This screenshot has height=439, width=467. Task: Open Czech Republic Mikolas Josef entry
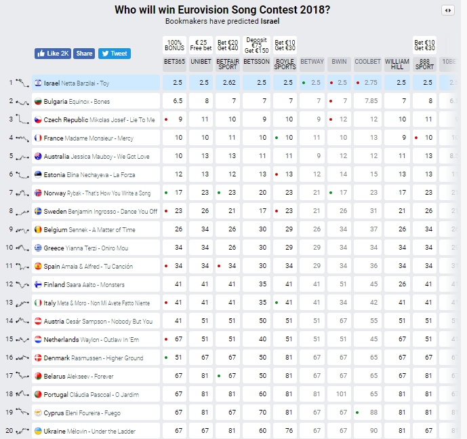click(x=98, y=120)
